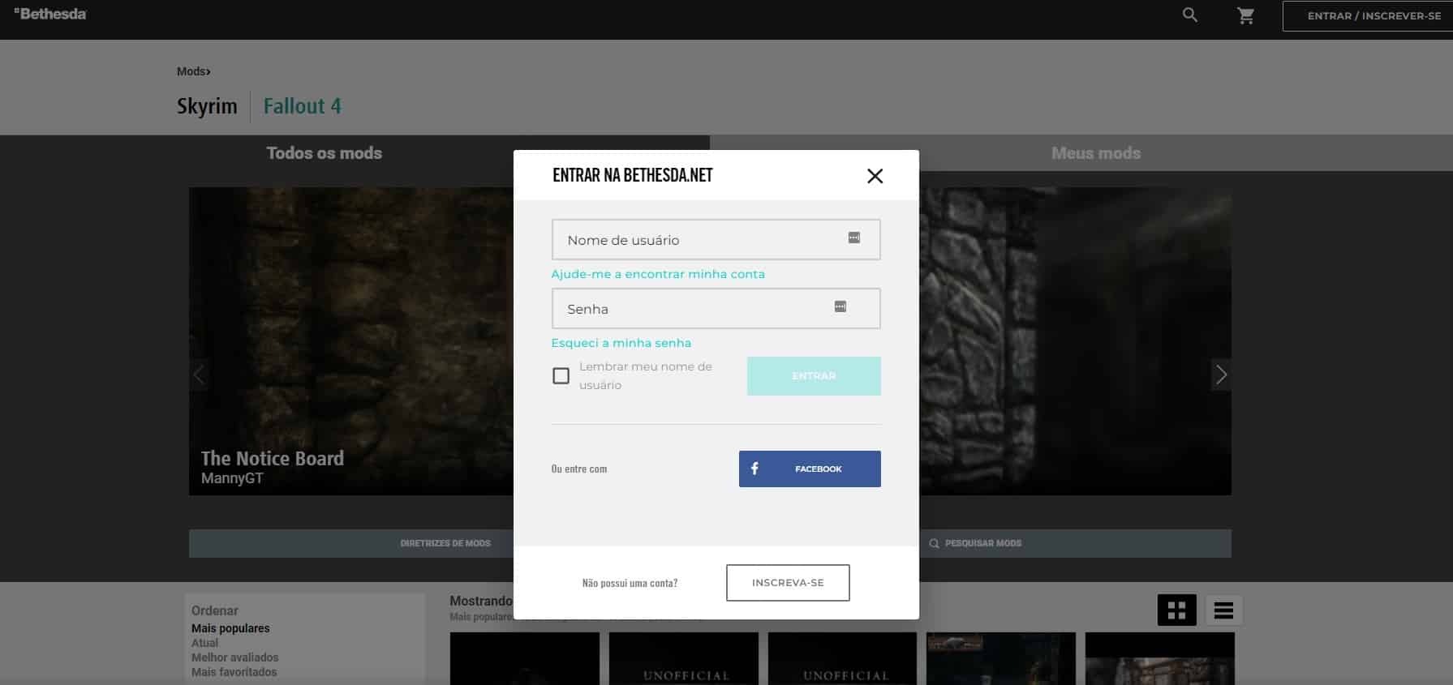
Task: Switch to grid view layout
Action: [x=1176, y=610]
